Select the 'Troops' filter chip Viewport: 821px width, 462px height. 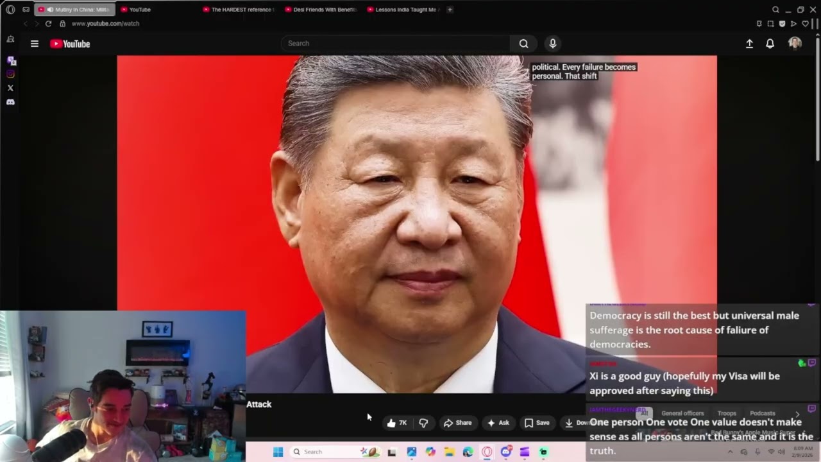pyautogui.click(x=727, y=413)
